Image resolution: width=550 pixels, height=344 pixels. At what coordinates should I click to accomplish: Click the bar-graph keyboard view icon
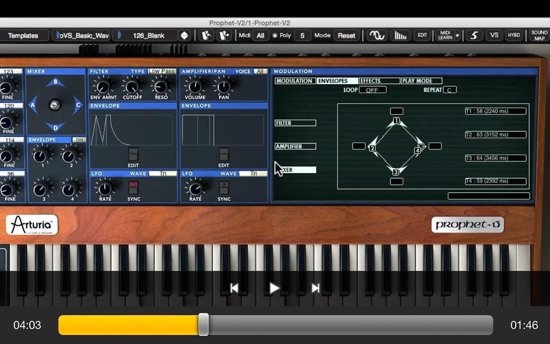pos(401,35)
